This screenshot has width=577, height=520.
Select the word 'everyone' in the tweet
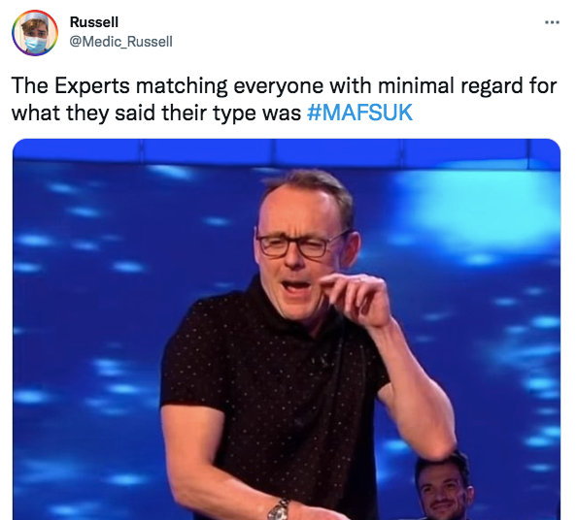pyautogui.click(x=279, y=86)
